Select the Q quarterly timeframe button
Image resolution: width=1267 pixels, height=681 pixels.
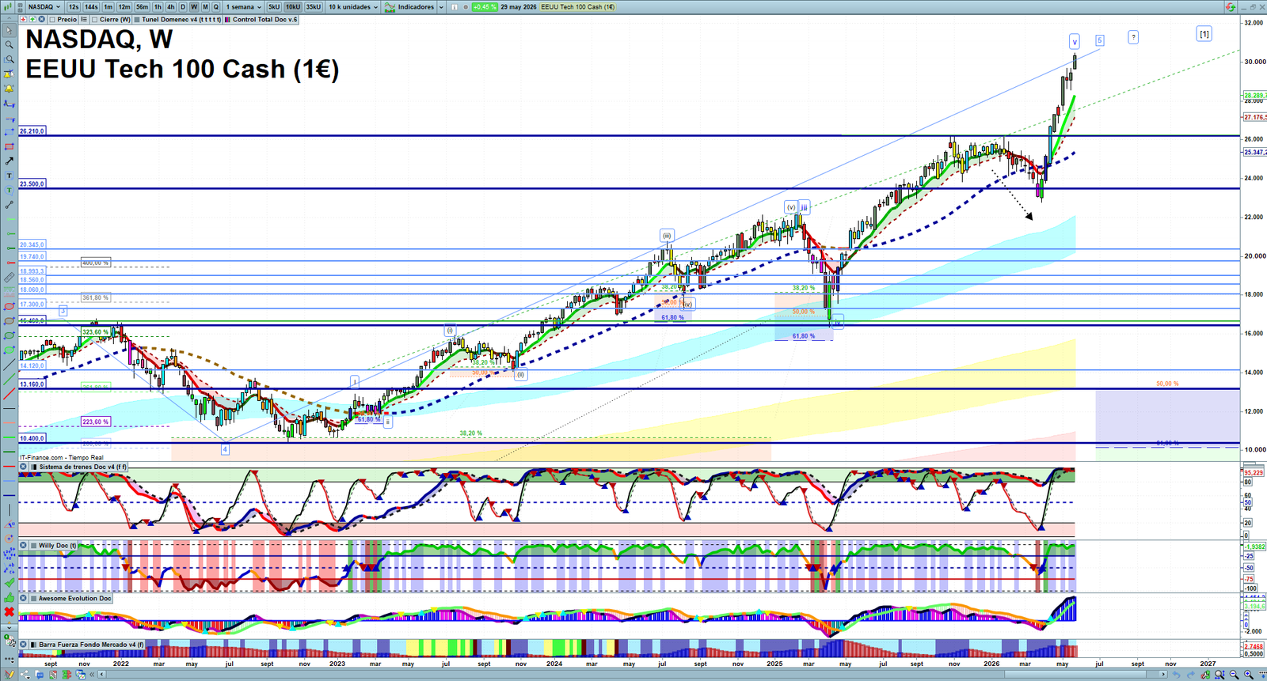[215, 6]
